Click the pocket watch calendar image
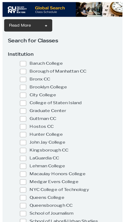Screen dimensions: 125x222 click(112, 9)
